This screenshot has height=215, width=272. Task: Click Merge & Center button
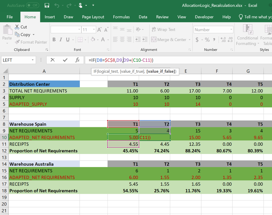tap(169, 40)
